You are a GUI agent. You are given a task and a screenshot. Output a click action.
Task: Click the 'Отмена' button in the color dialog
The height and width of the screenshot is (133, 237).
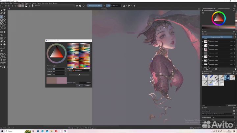coord(87,85)
